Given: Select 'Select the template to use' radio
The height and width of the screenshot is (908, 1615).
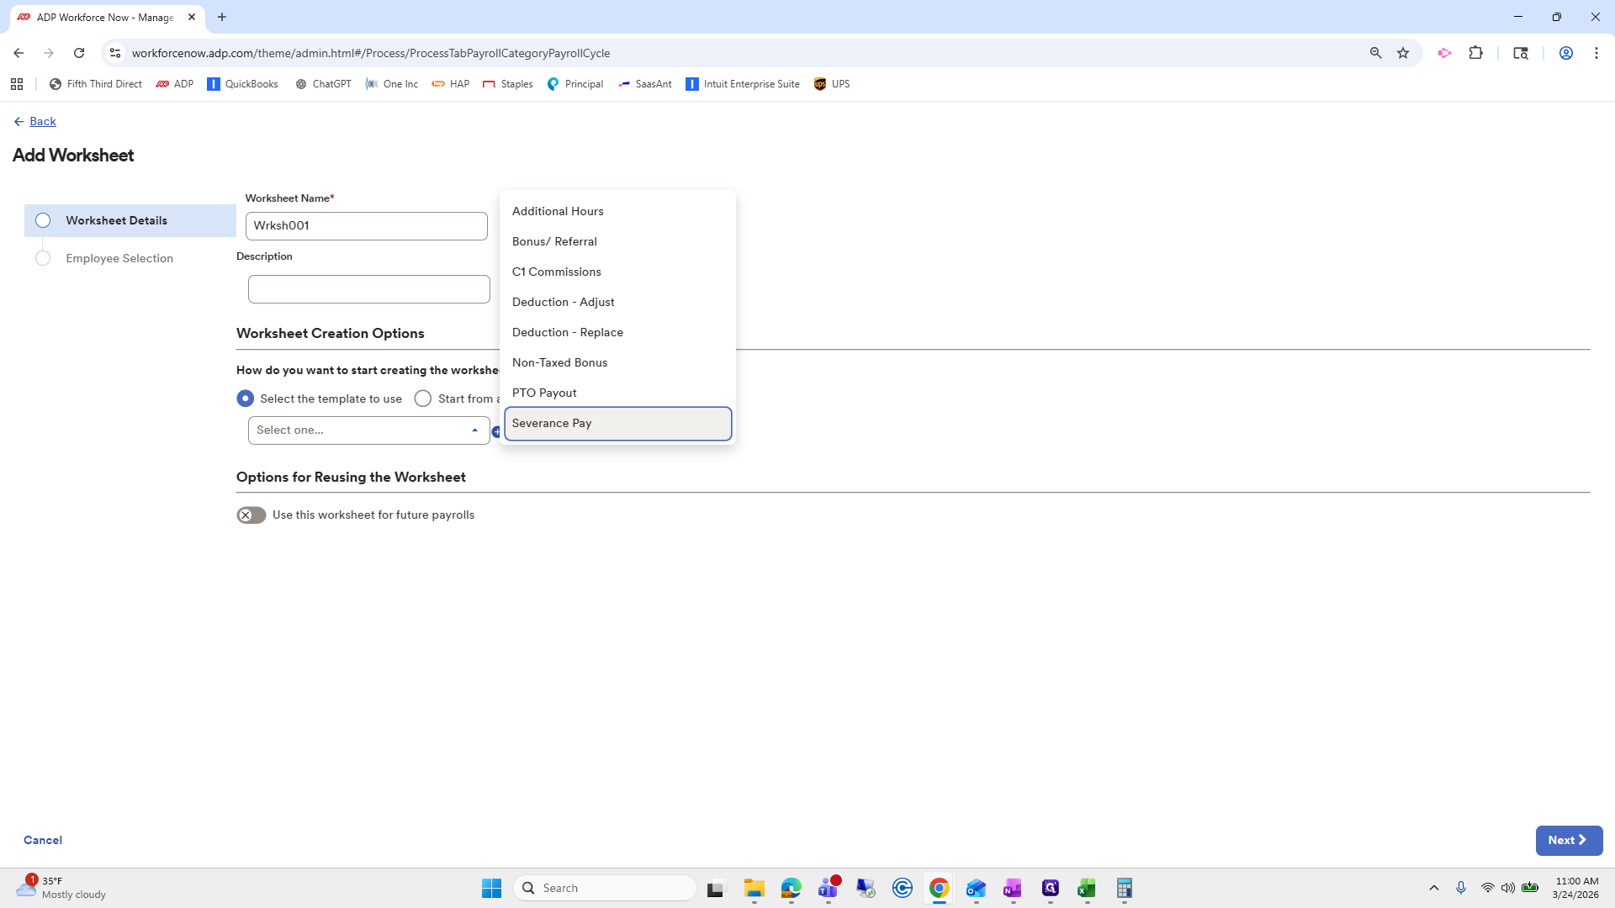Looking at the screenshot, I should point(246,399).
